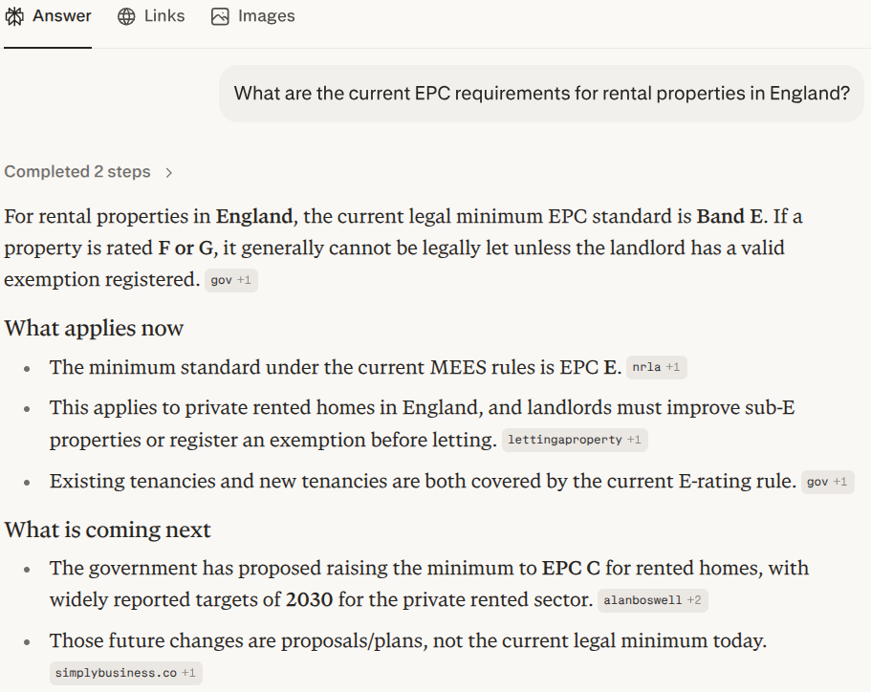The image size is (871, 692).
Task: Click the Completed 2 steps text label
Action: [x=77, y=171]
